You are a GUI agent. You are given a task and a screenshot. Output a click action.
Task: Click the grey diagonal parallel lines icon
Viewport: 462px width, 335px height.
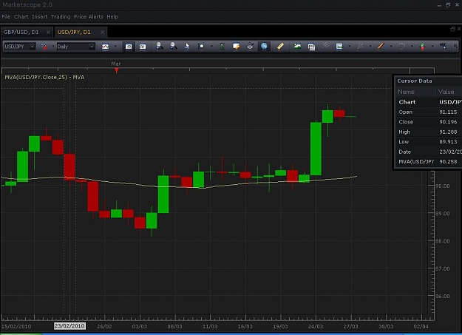pyautogui.click(x=325, y=46)
